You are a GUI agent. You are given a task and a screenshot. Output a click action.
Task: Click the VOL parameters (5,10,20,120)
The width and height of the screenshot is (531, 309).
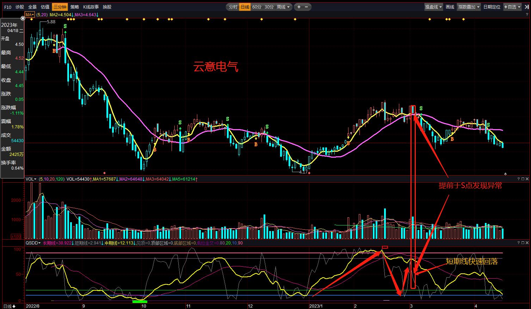[51, 179]
